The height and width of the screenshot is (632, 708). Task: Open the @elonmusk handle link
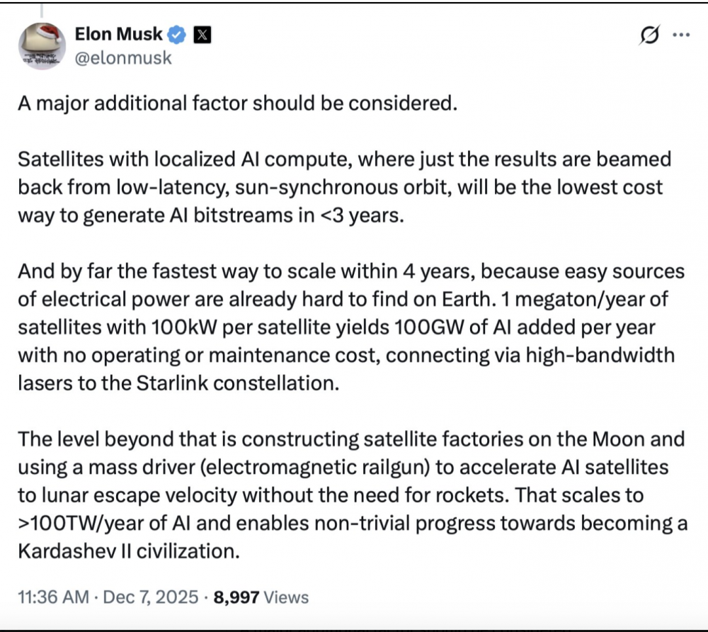123,58
